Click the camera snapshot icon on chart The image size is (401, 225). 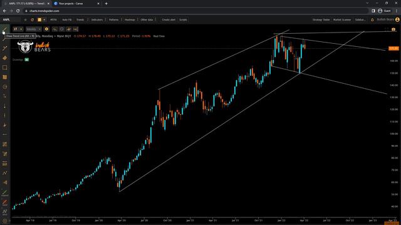(x=393, y=29)
